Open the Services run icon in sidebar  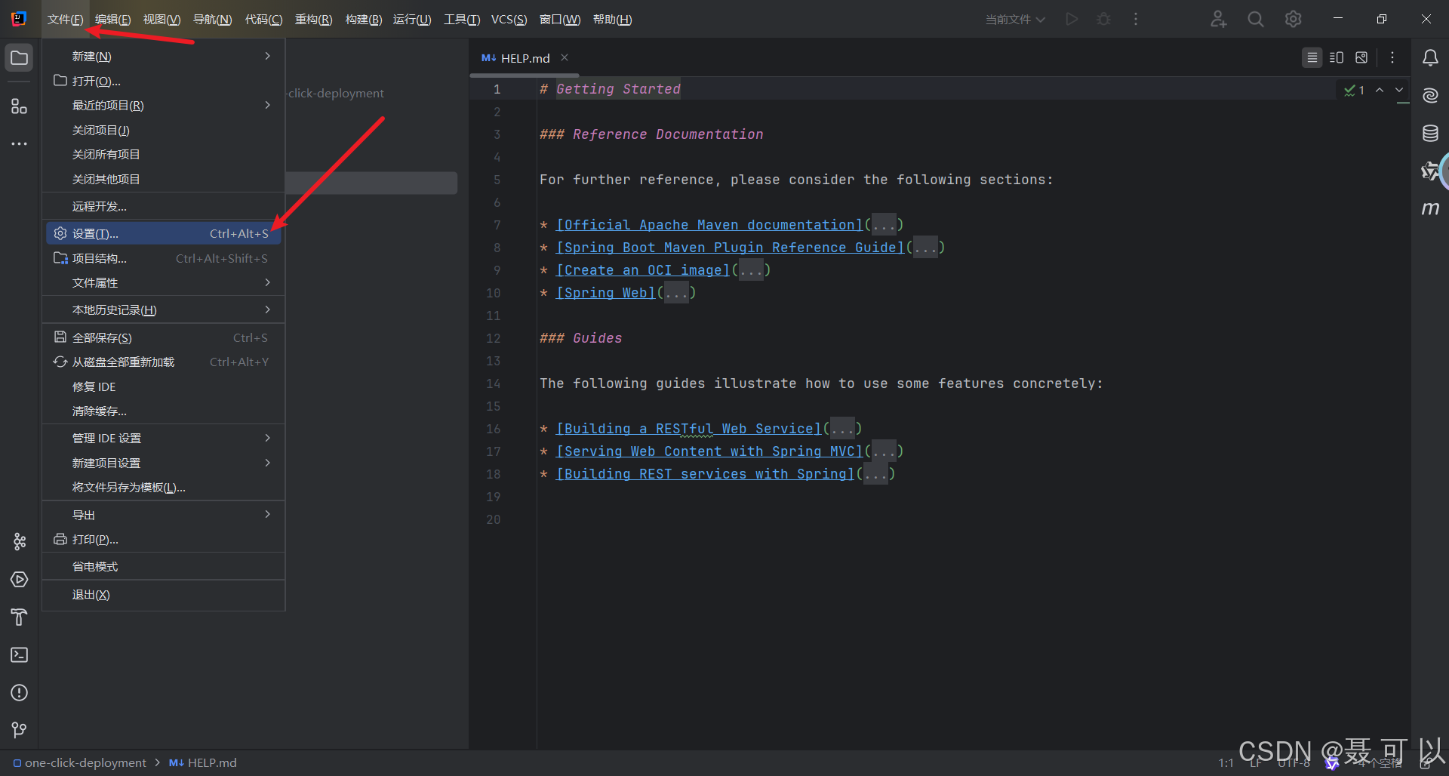click(19, 579)
